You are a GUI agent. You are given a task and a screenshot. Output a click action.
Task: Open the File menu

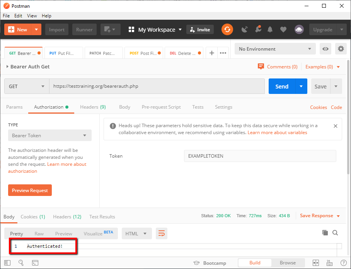point(6,16)
